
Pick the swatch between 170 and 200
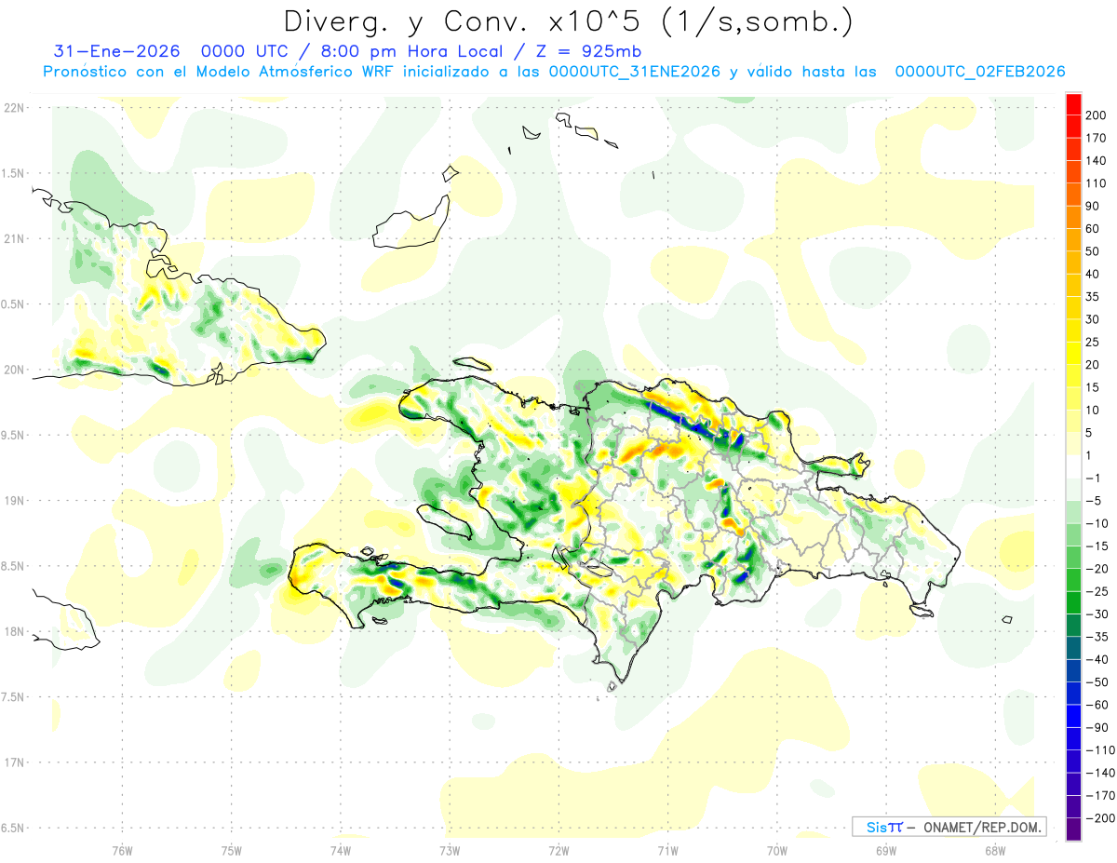click(1073, 126)
